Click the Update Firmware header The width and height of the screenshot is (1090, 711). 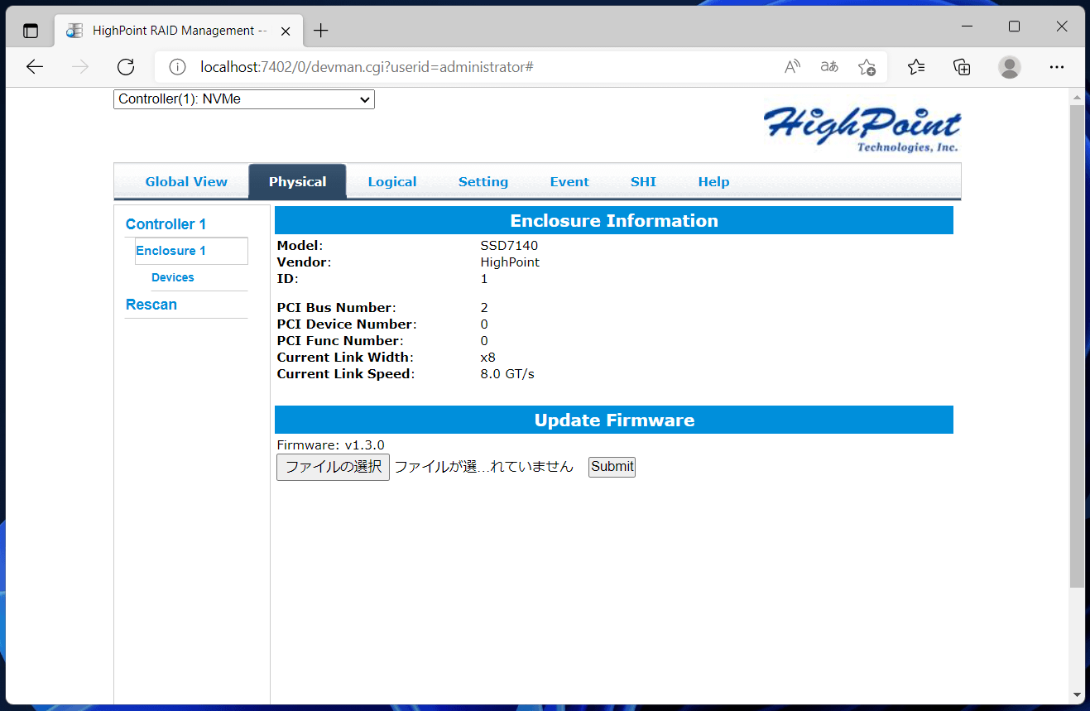pyautogui.click(x=614, y=420)
